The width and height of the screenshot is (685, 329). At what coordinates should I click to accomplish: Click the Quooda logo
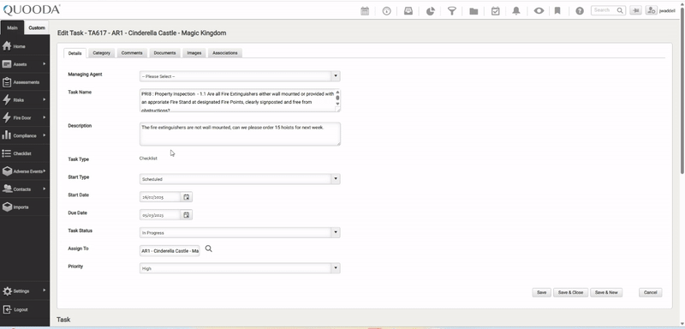pyautogui.click(x=31, y=9)
